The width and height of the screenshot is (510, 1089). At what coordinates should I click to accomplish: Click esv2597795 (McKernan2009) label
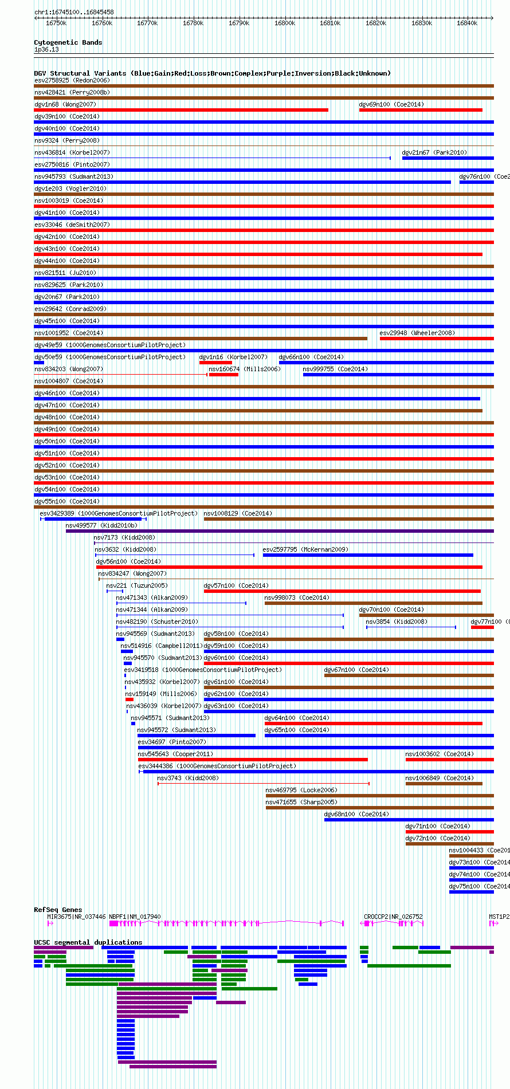(x=306, y=549)
